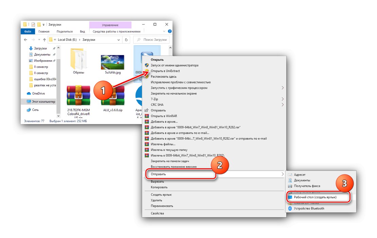Select the UniExtract icon next to 'Открыть в UniExtract'
377x238 pixels.
click(147, 71)
